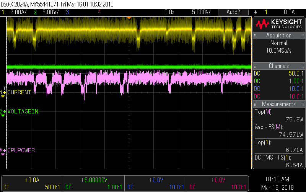Click the Keysight Technologies logo
Screen dimensions: 306x192
279,24
